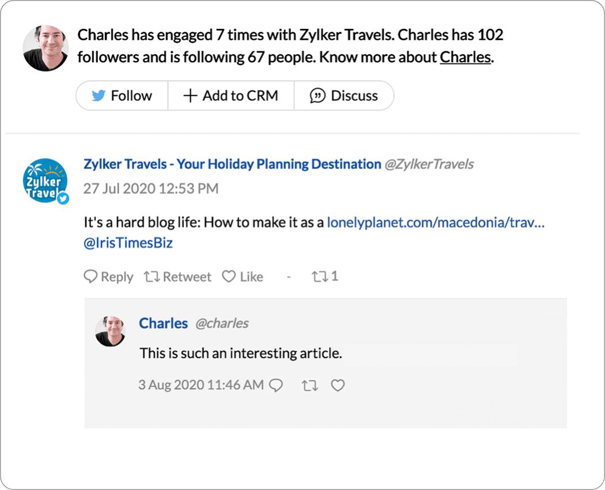Like the Zylker Travels tweet
This screenshot has width=605, height=490.
243,277
